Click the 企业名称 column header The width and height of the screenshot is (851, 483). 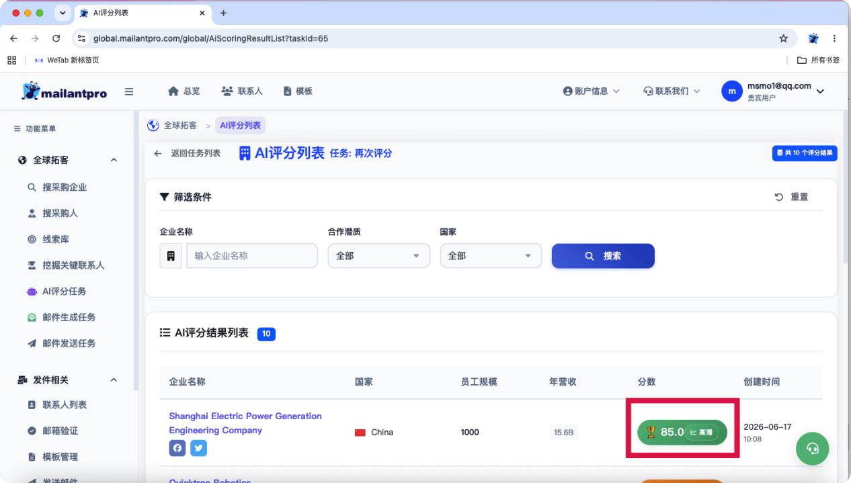point(187,382)
